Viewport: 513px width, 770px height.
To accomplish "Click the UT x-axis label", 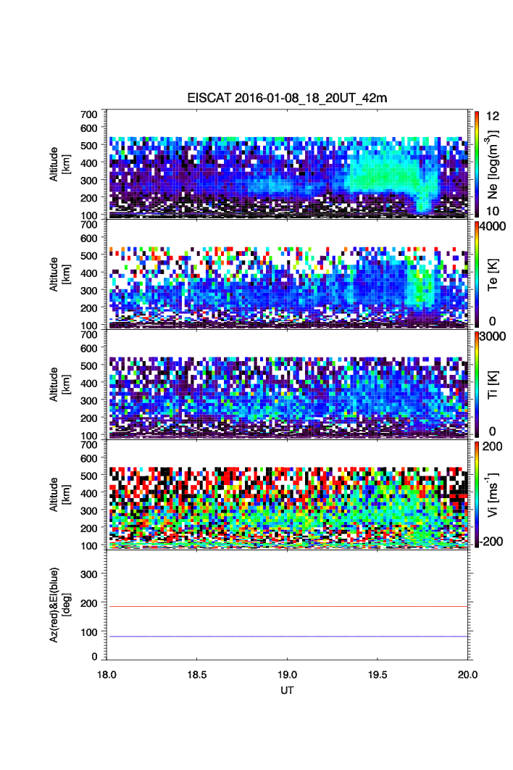I will [288, 690].
